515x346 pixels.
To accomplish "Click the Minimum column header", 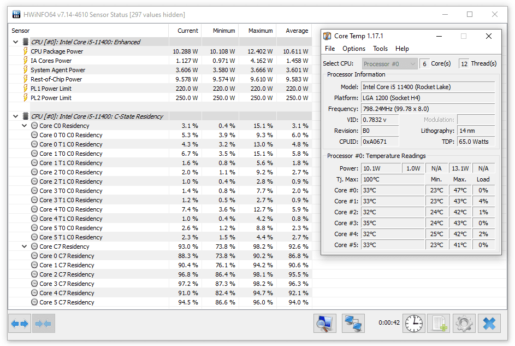I will 221,31.
